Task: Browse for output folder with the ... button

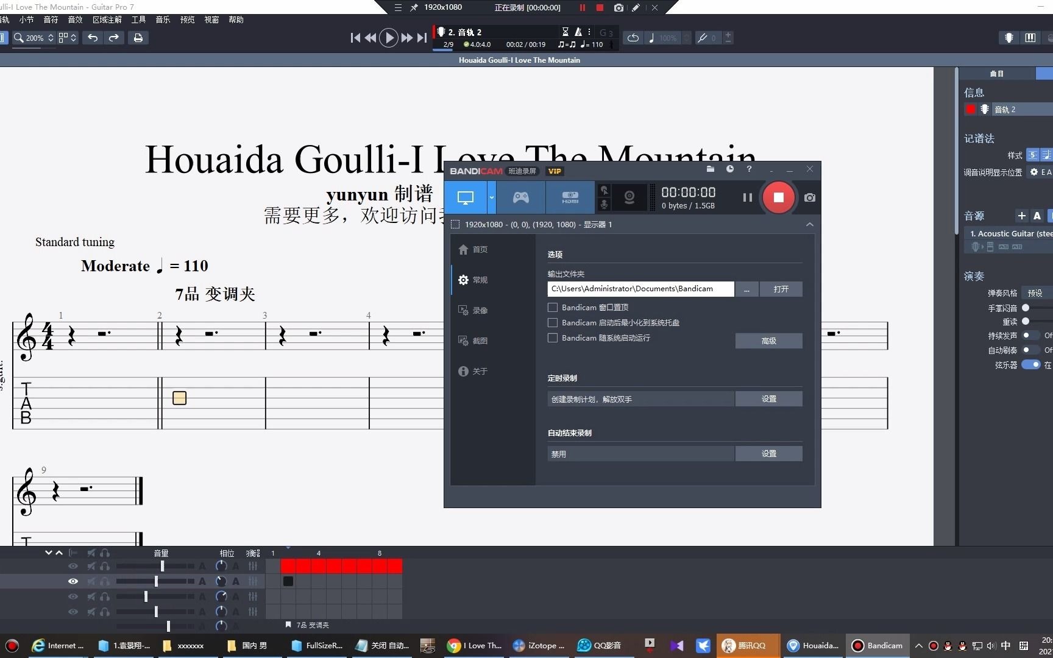Action: coord(746,289)
